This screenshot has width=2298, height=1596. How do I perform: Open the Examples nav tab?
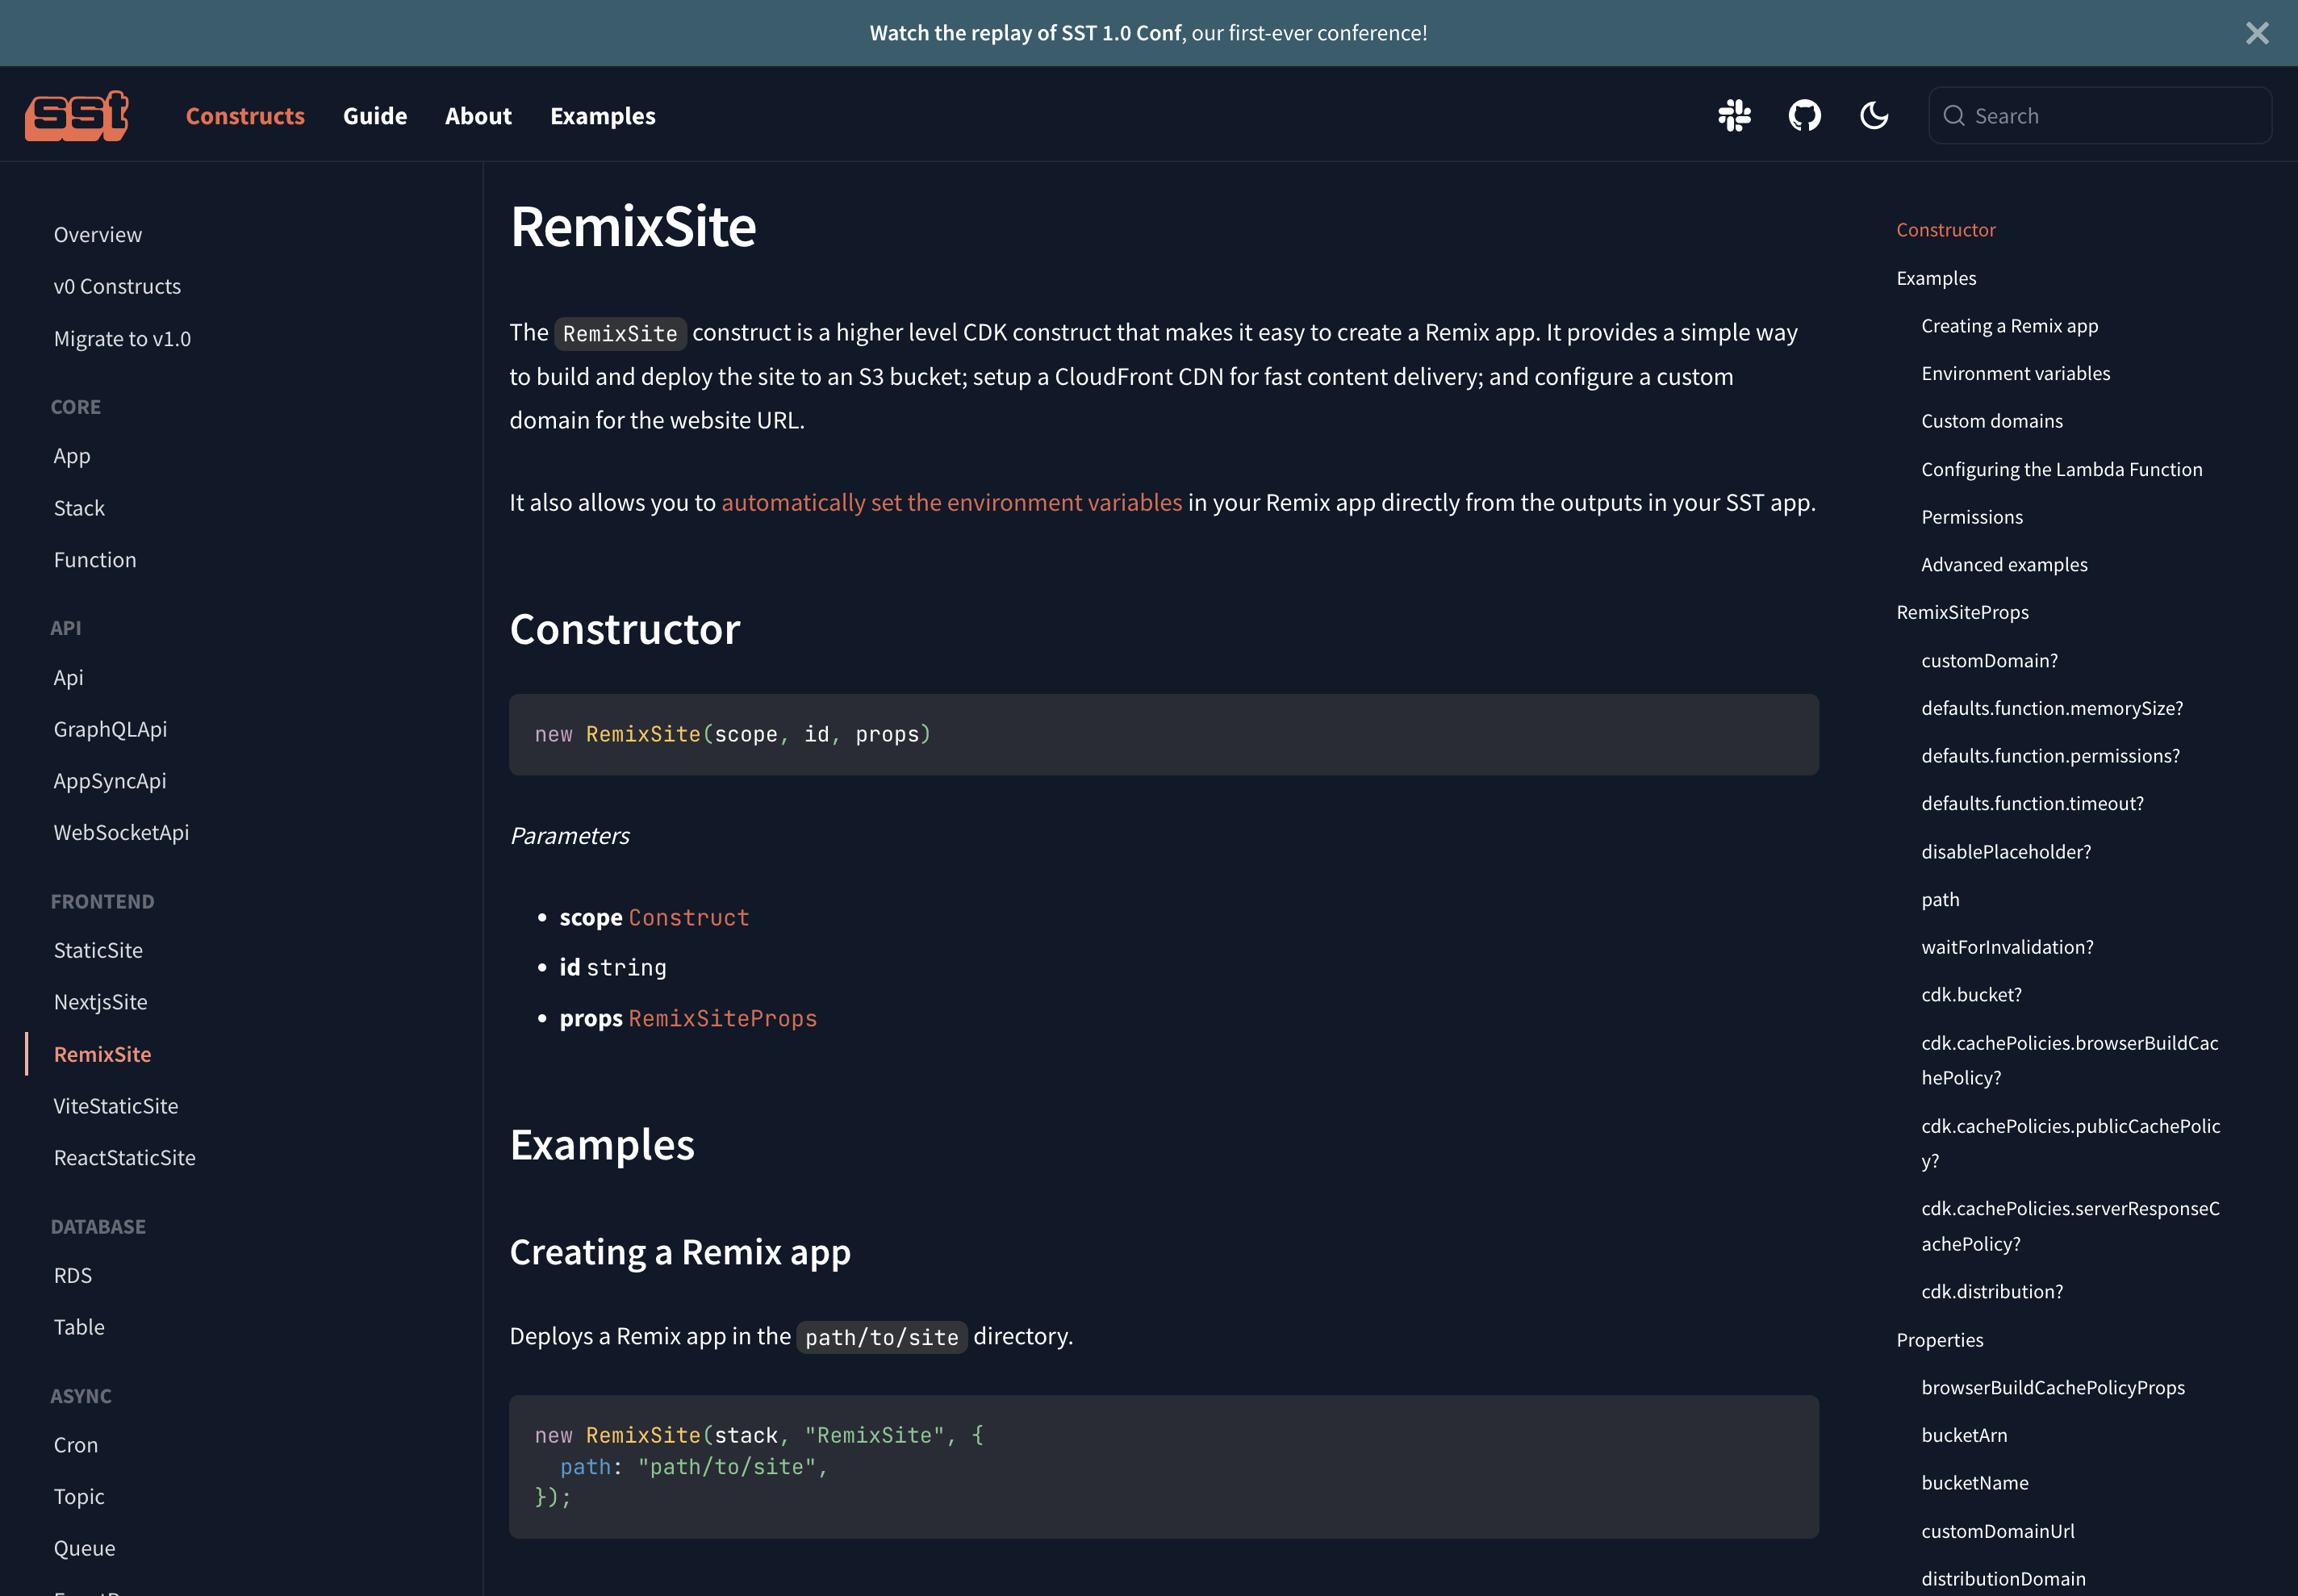tap(603, 116)
